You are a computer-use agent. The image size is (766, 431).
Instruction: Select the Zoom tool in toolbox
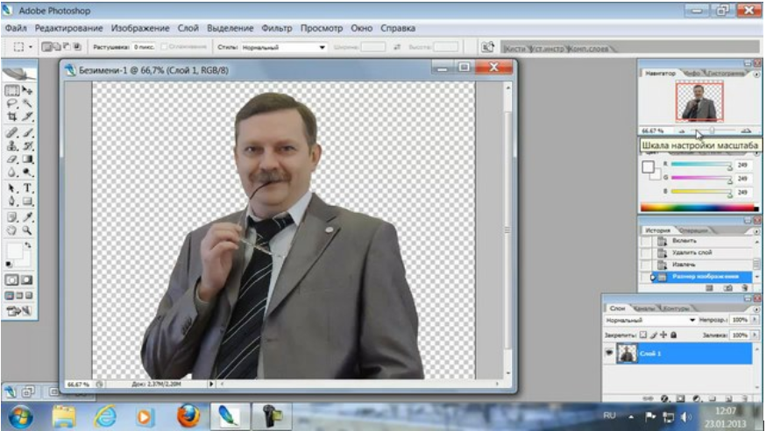coord(27,230)
